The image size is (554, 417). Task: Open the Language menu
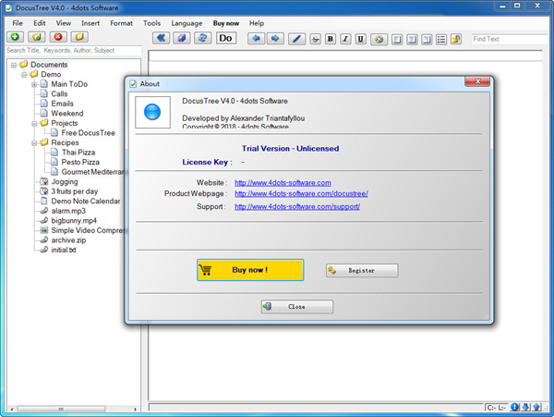(187, 22)
